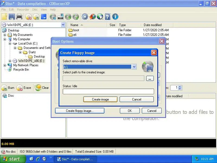Click the Print icon in toolbar

pos(19,17)
